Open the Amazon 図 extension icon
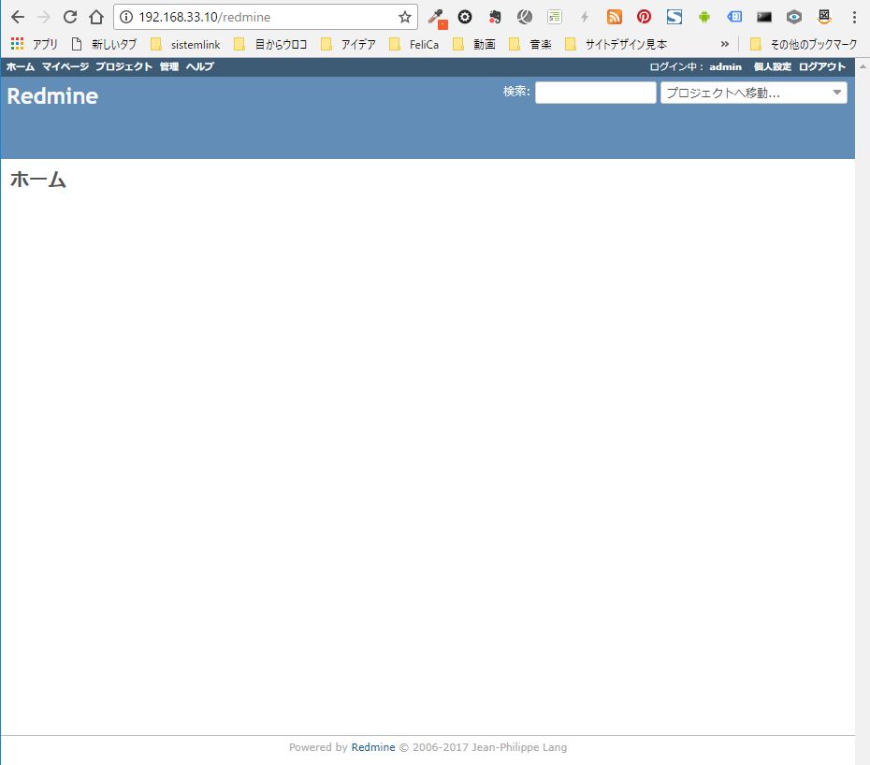 (824, 17)
